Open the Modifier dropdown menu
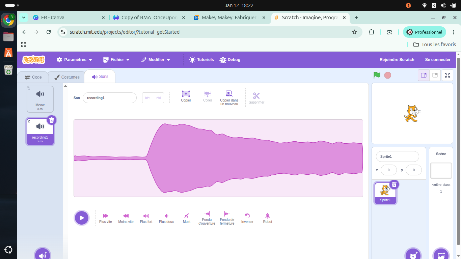461x259 pixels. tap(156, 60)
